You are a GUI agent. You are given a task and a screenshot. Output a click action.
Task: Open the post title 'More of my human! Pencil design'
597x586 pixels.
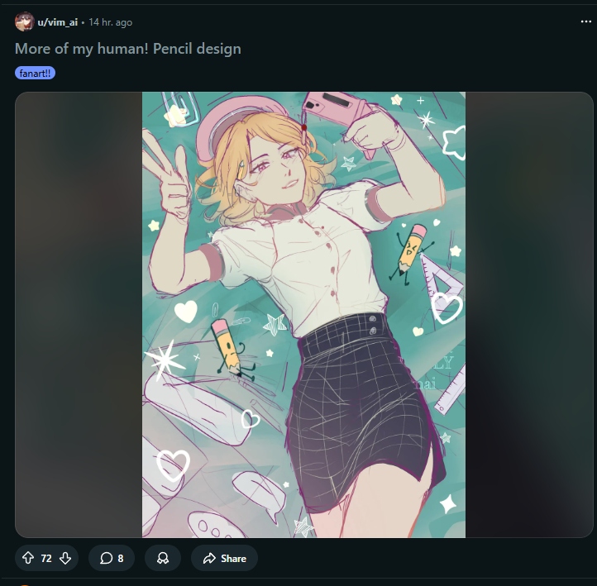pos(128,49)
